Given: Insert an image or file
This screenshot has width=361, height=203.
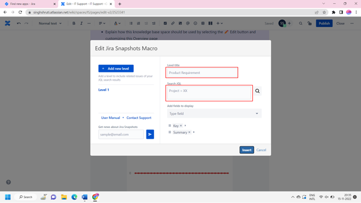Looking at the screenshot, I should 180,23.
